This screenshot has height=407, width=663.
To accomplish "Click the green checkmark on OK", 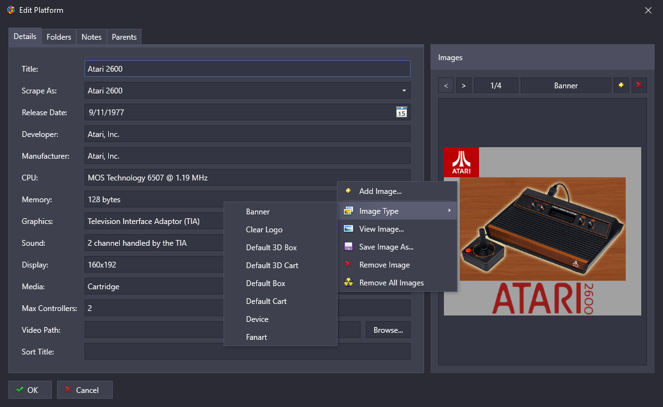I will tap(19, 389).
